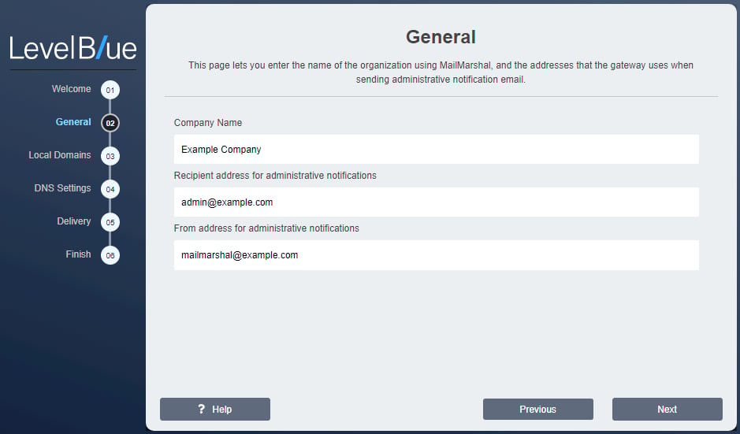740x434 pixels.
Task: Open the DNS Settings step label
Action: point(62,187)
